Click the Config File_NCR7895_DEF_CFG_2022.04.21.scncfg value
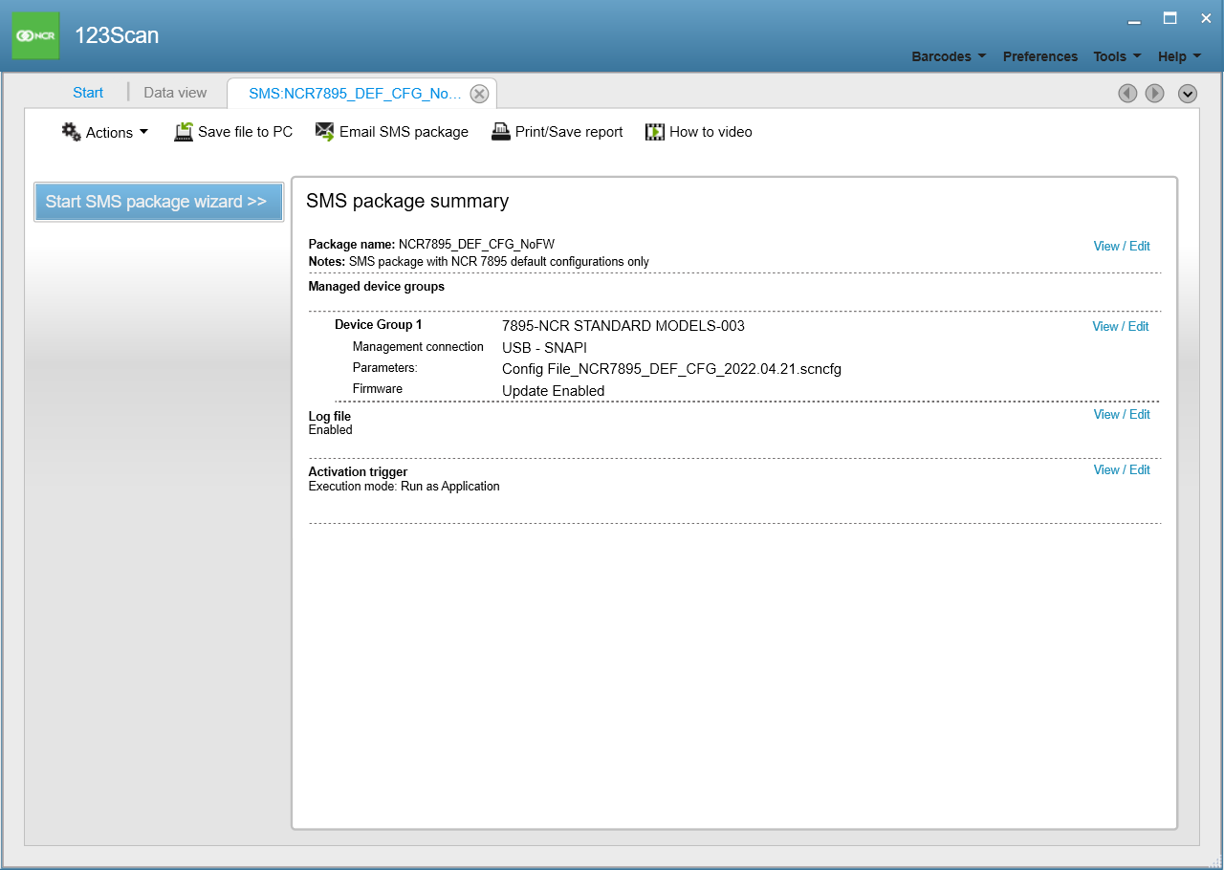This screenshot has height=870, width=1224. click(x=671, y=369)
